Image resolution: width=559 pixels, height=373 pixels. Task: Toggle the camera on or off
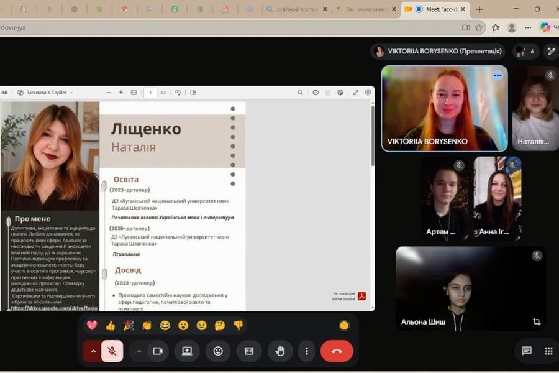tap(158, 351)
